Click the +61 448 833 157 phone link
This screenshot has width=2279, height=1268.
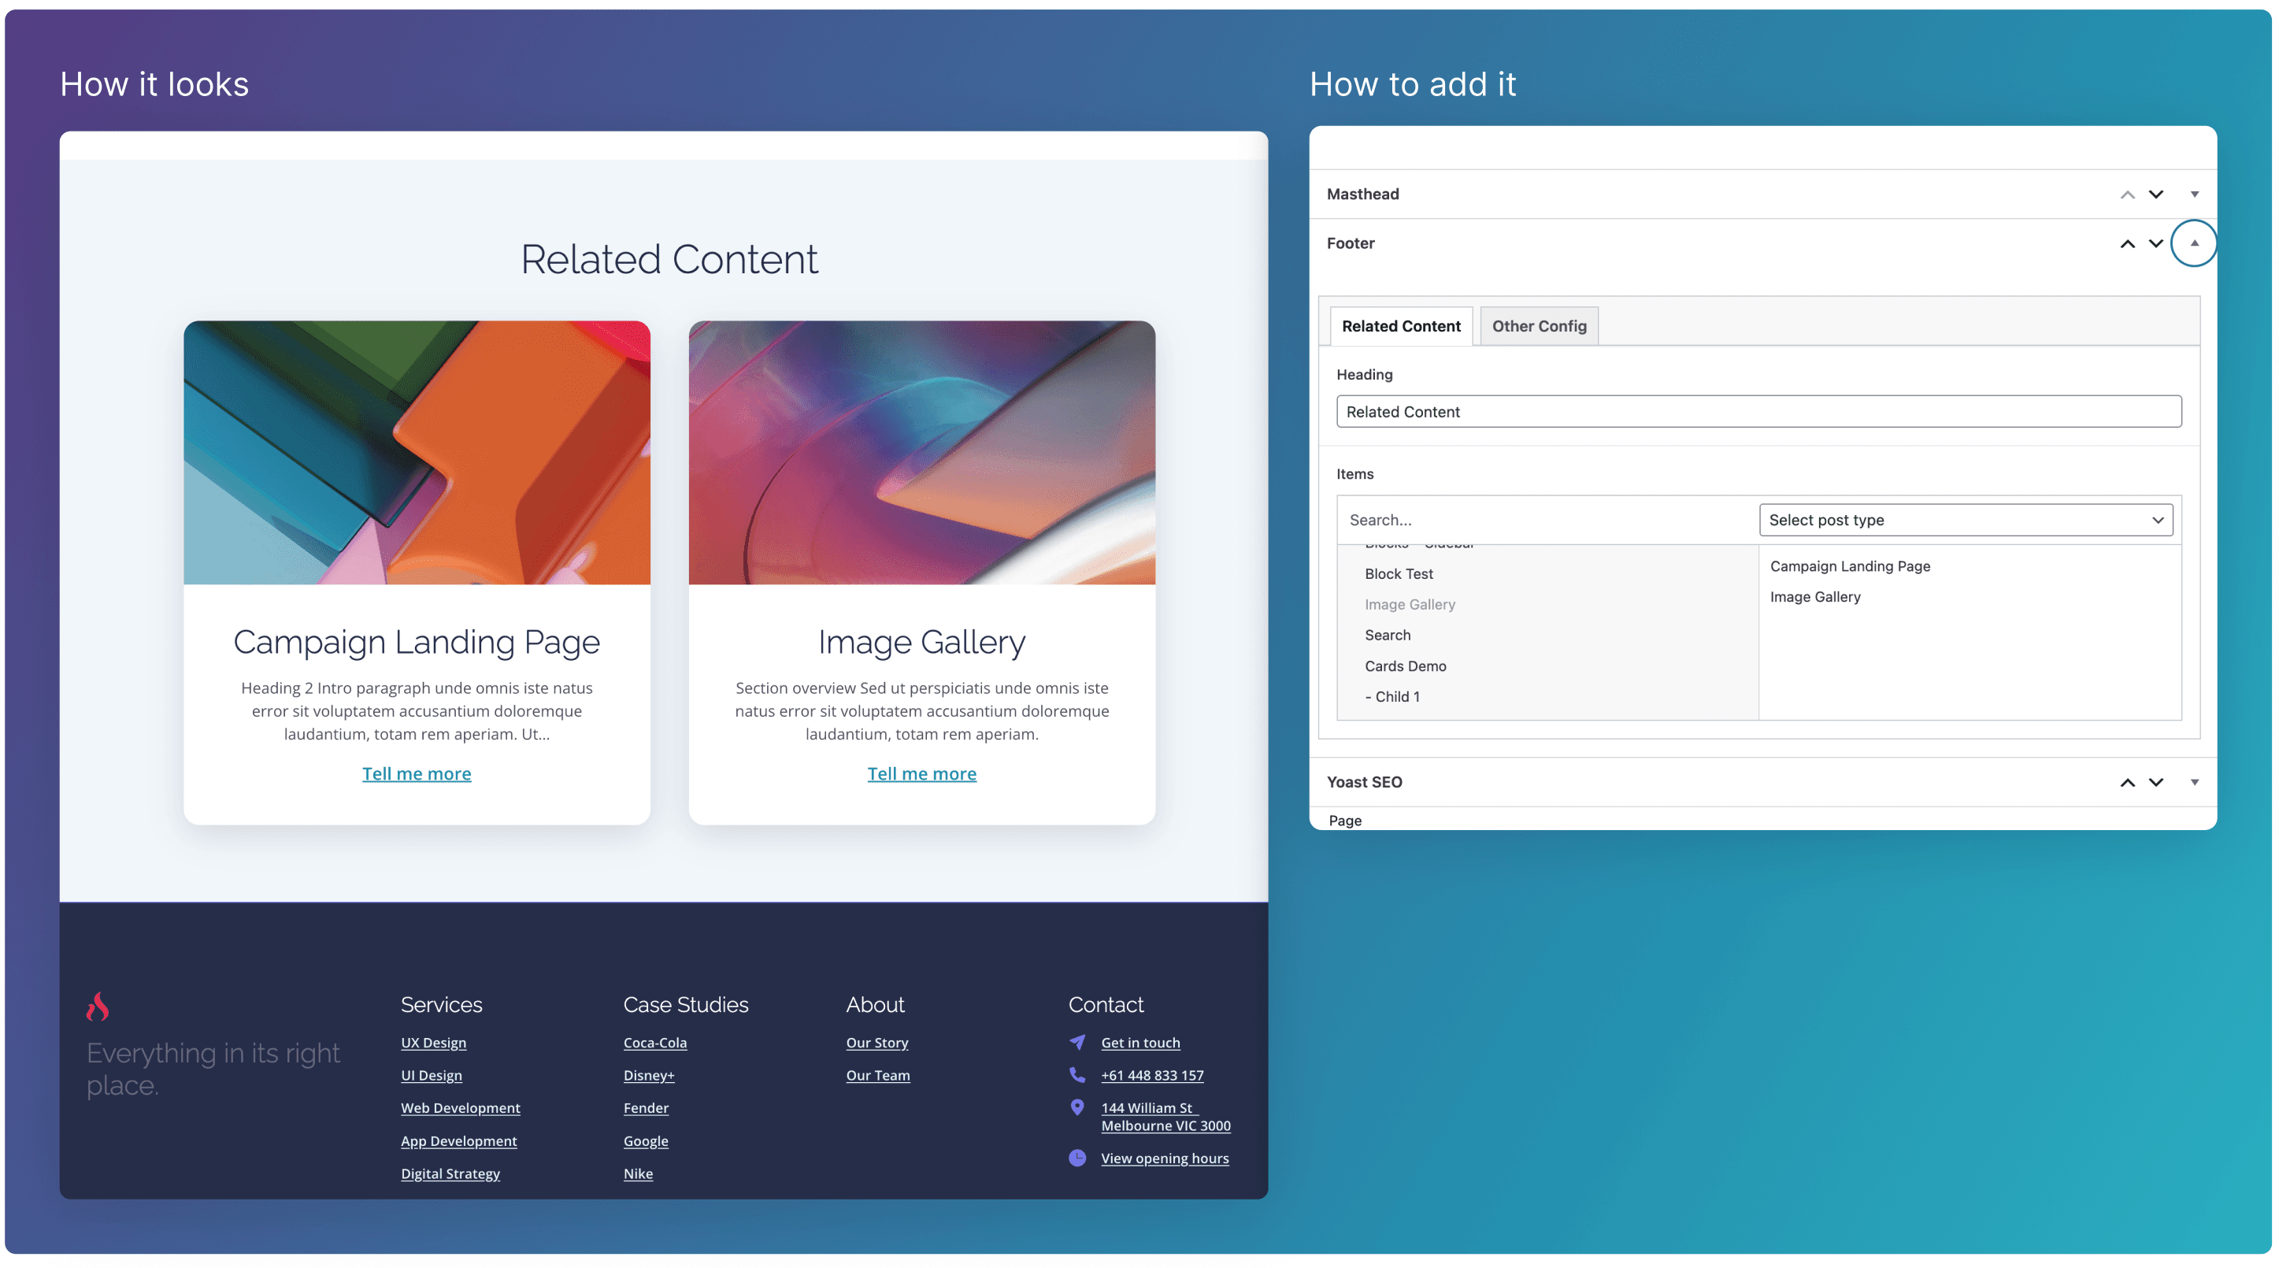(1152, 1076)
